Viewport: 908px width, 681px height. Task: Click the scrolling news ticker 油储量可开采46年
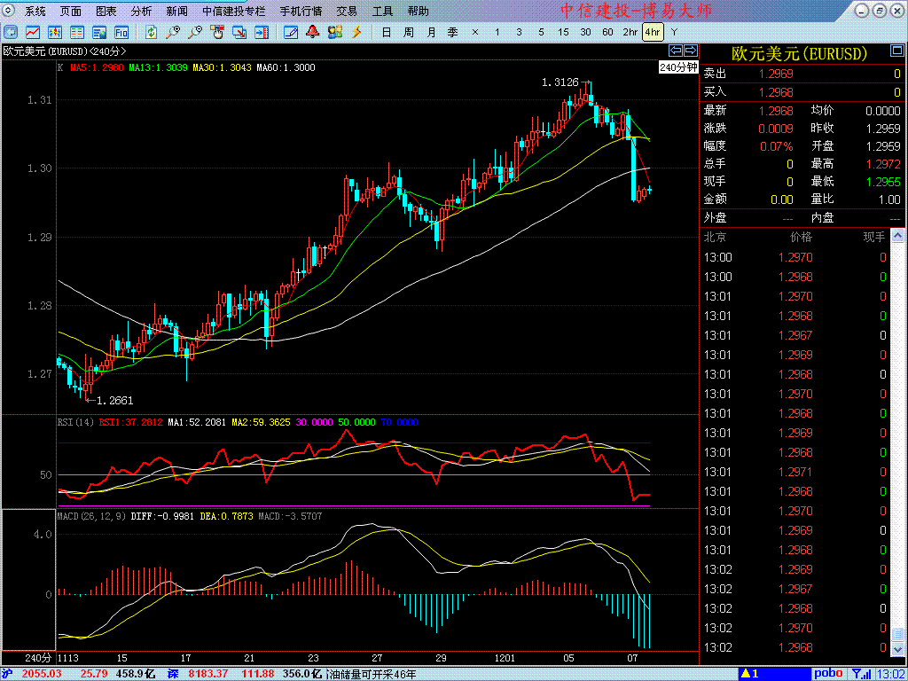[x=372, y=674]
